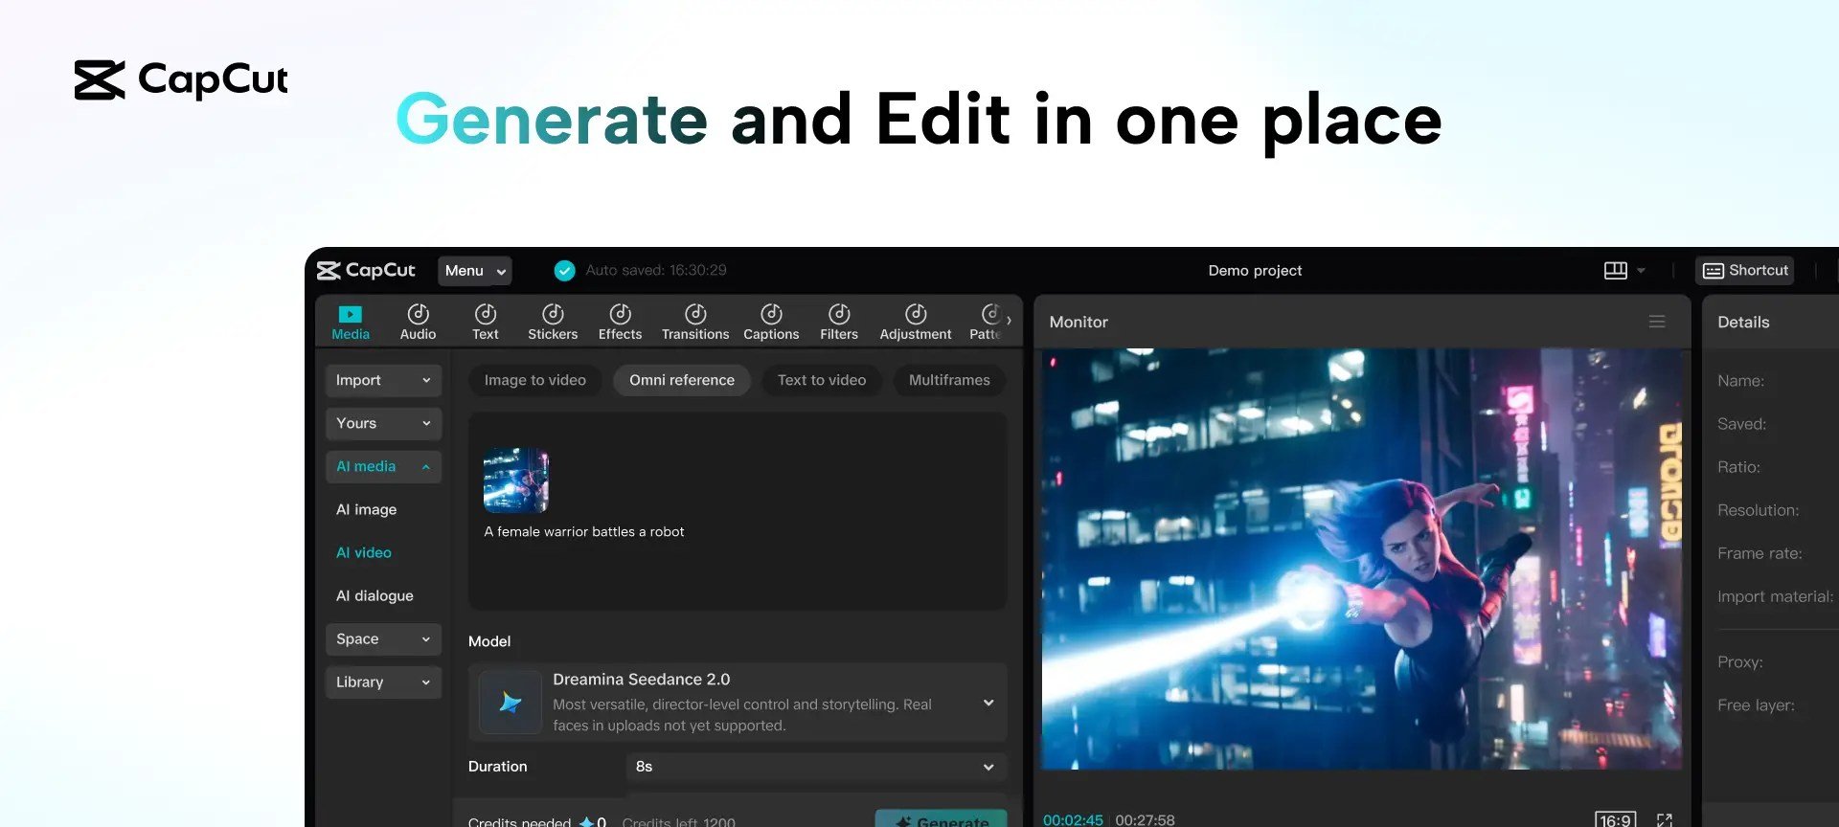Image resolution: width=1839 pixels, height=827 pixels.
Task: Collapse the AI media section
Action: pos(383,466)
